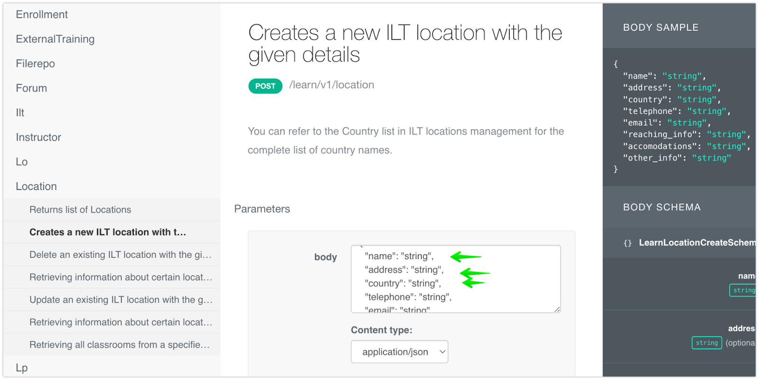Open Delete an existing ILT location endpoint

120,255
